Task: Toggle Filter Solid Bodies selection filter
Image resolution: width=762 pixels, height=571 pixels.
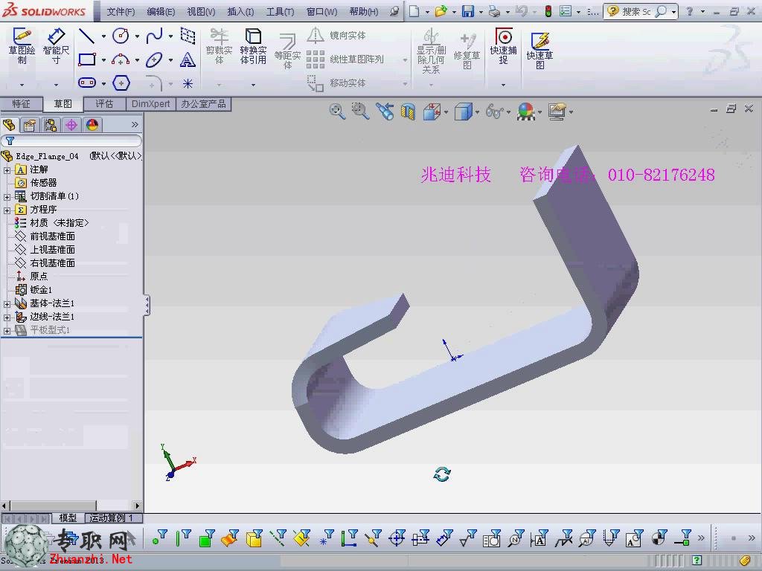Action: coord(254,538)
